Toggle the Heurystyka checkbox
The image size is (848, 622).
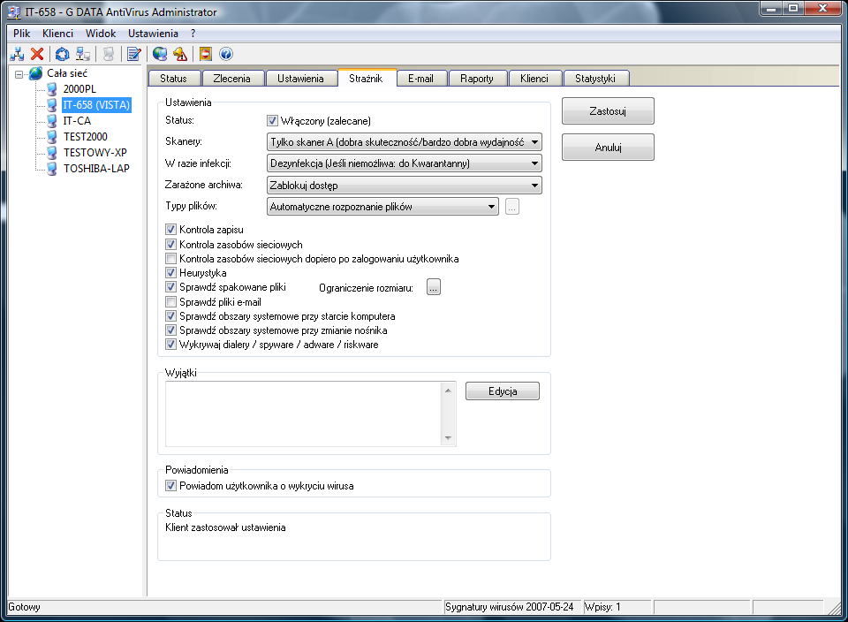(170, 273)
